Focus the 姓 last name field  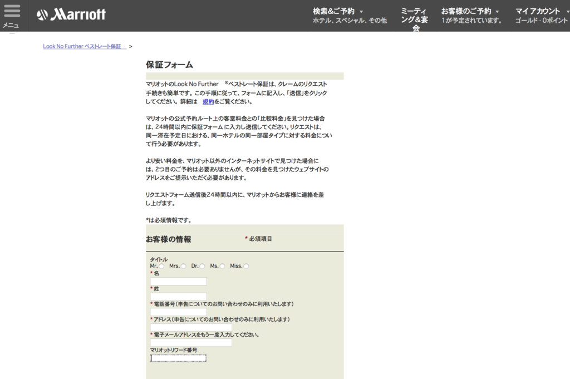click(x=179, y=297)
